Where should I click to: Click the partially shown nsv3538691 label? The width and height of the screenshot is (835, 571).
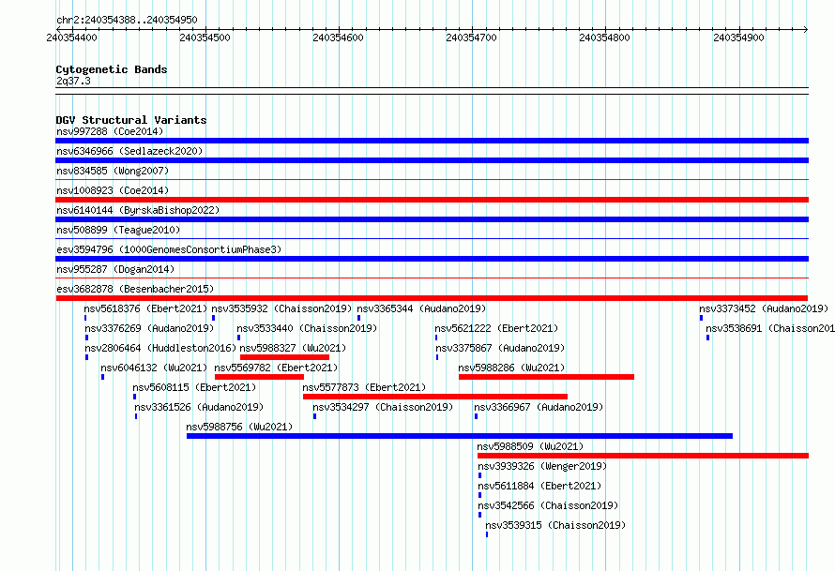tap(770, 328)
